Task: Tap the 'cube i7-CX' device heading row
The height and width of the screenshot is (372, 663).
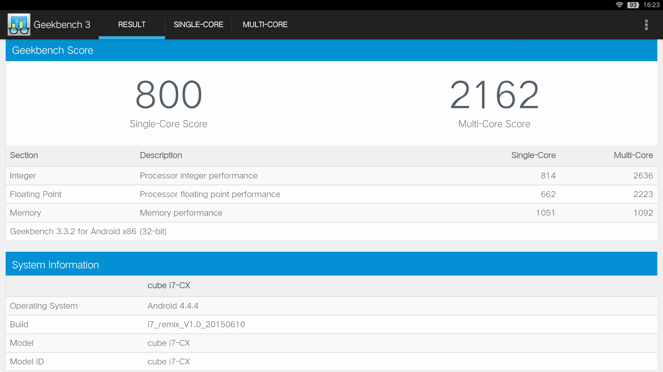Action: coord(331,286)
